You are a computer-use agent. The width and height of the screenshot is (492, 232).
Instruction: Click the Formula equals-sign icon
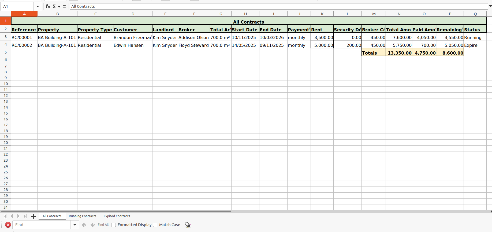tap(64, 6)
